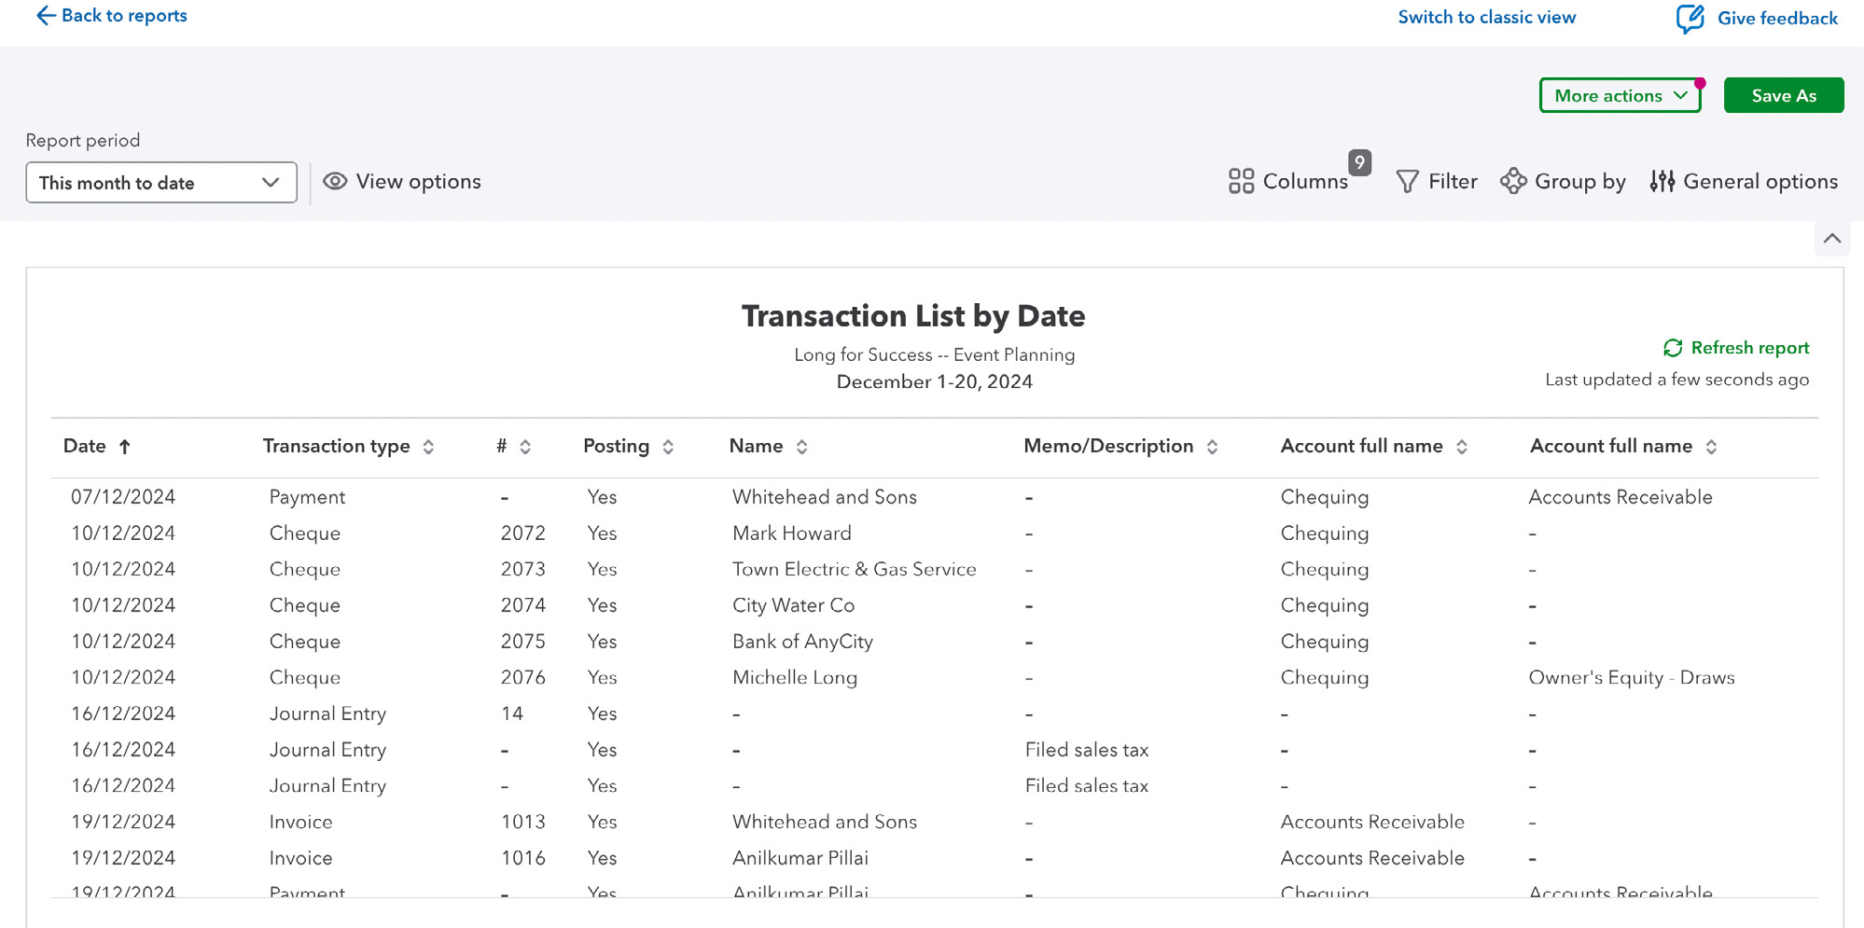Image resolution: width=1864 pixels, height=928 pixels.
Task: Click the Transaction type column header
Action: tap(337, 446)
